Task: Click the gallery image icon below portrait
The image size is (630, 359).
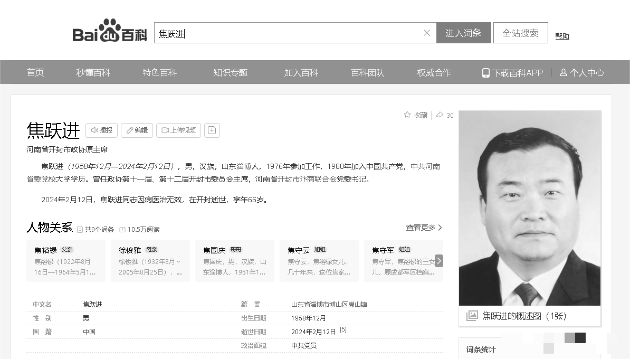Action: click(x=472, y=316)
